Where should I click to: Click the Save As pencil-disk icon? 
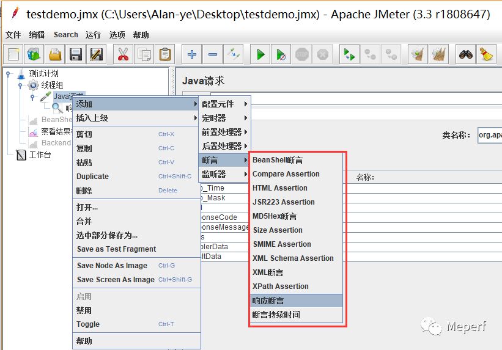[x=97, y=54]
